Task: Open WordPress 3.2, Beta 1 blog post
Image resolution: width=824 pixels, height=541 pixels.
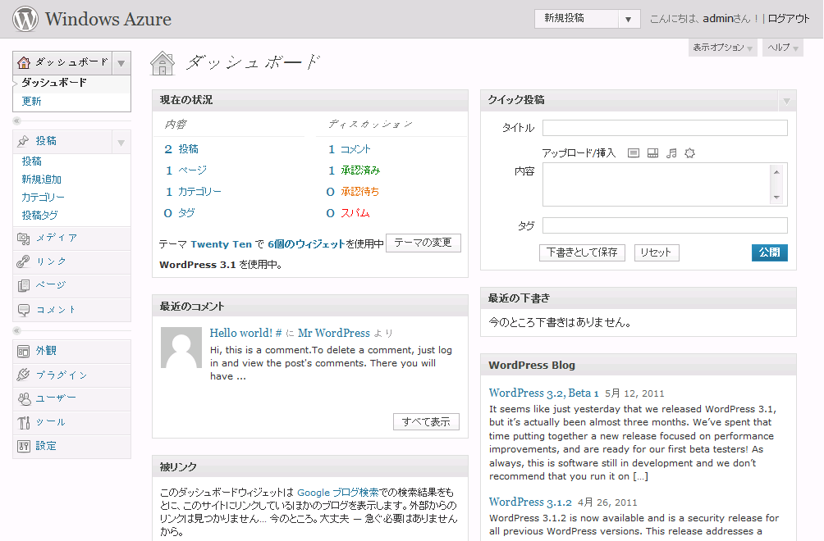Action: [x=544, y=393]
